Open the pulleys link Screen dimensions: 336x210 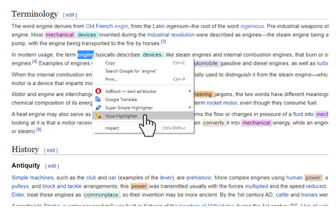tap(20, 186)
